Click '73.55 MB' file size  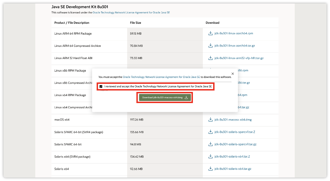tap(136, 58)
